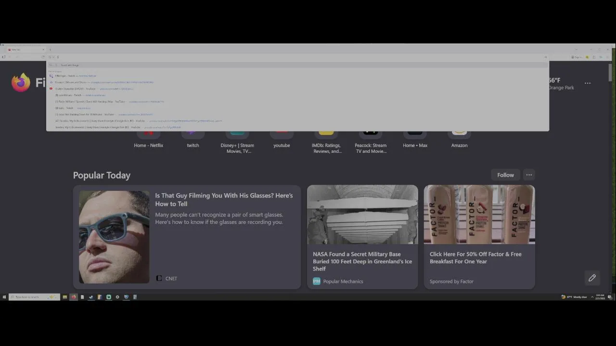
Task: Click the Firefox reload button
Action: point(43,57)
